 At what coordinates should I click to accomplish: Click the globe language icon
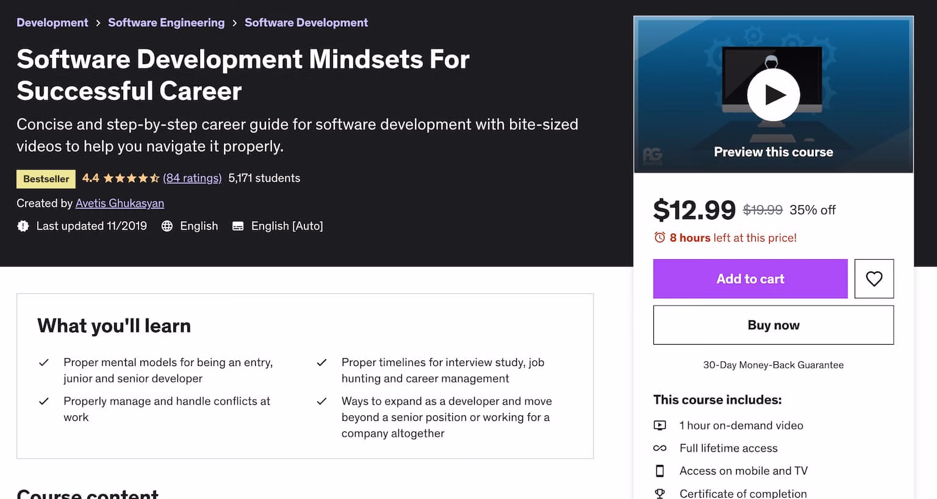[x=167, y=226]
